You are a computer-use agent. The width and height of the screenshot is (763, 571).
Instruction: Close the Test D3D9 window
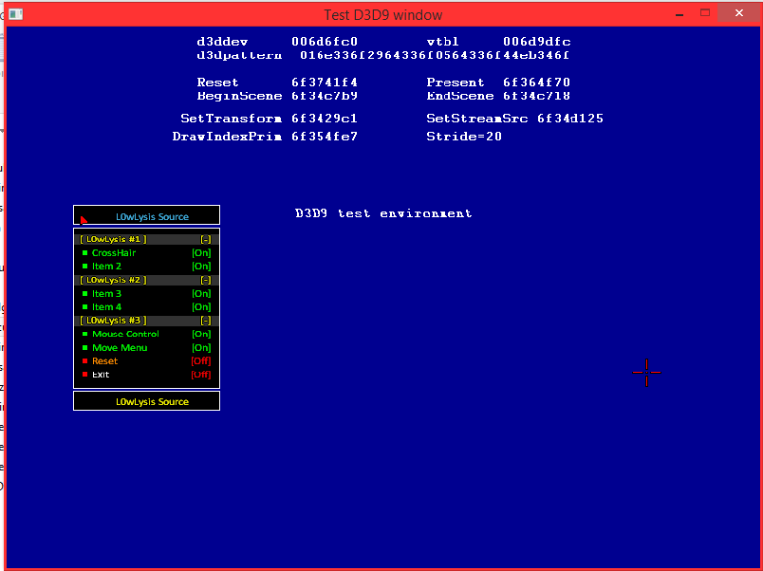pos(739,13)
